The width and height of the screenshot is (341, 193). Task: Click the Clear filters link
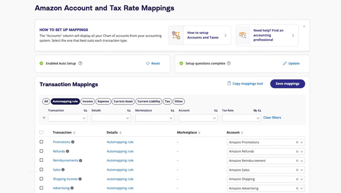(272, 117)
